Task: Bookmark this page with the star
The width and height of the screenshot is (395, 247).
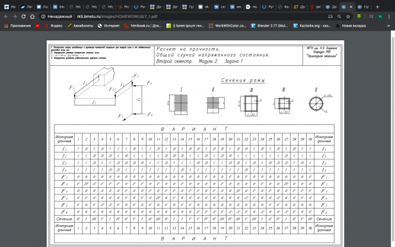Action: point(348,17)
